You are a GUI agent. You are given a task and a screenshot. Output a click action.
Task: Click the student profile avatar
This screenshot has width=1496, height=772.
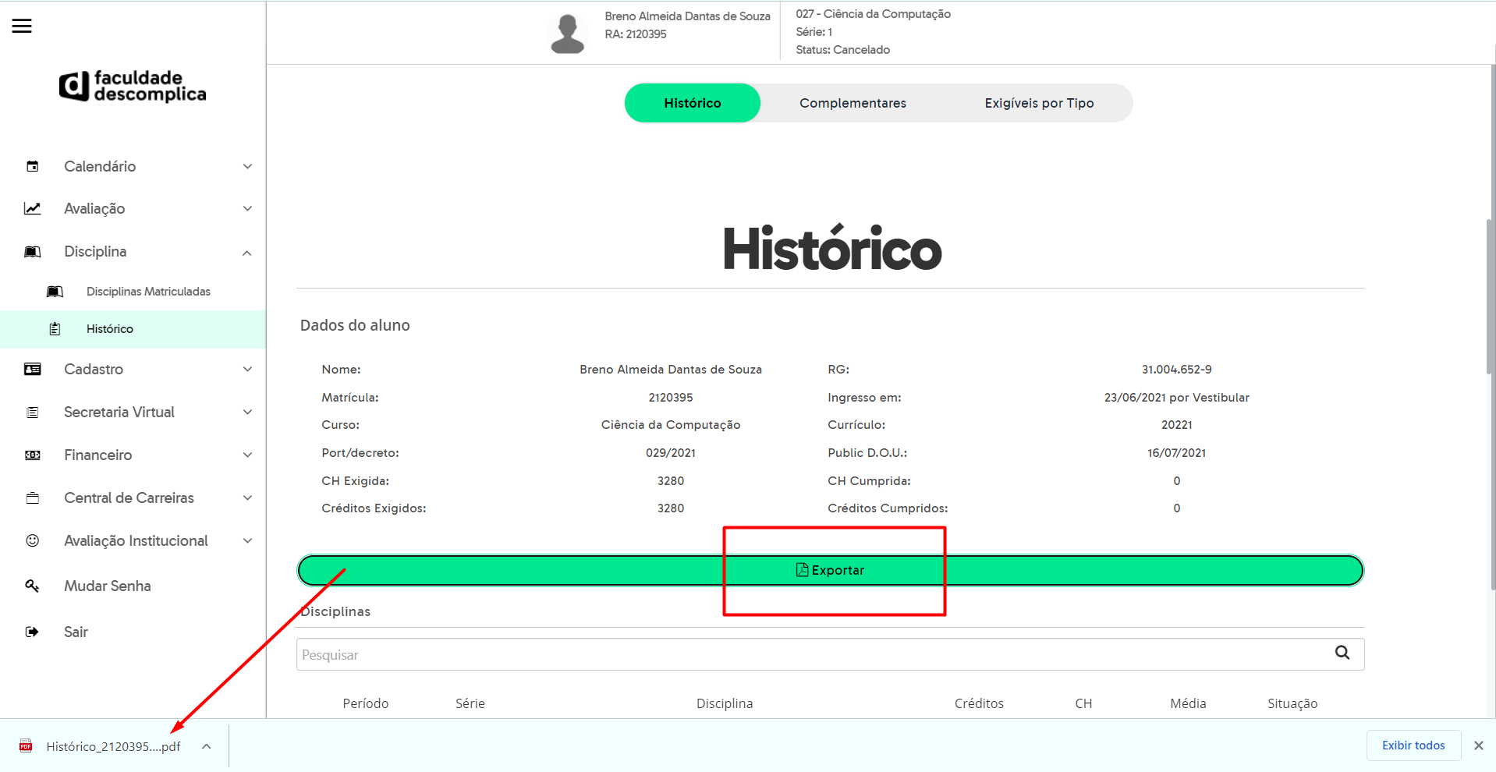point(567,34)
